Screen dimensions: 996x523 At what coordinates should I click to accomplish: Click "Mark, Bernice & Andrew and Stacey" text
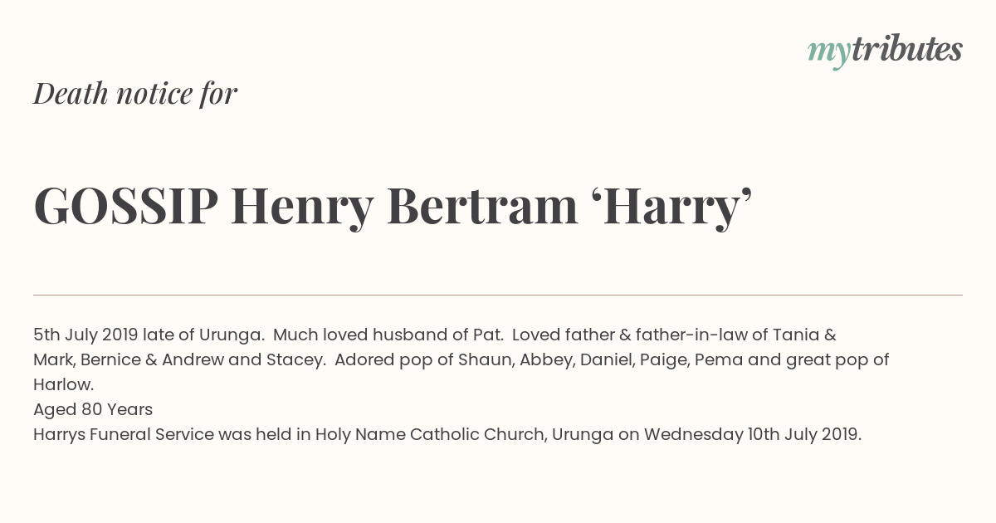[178, 360]
